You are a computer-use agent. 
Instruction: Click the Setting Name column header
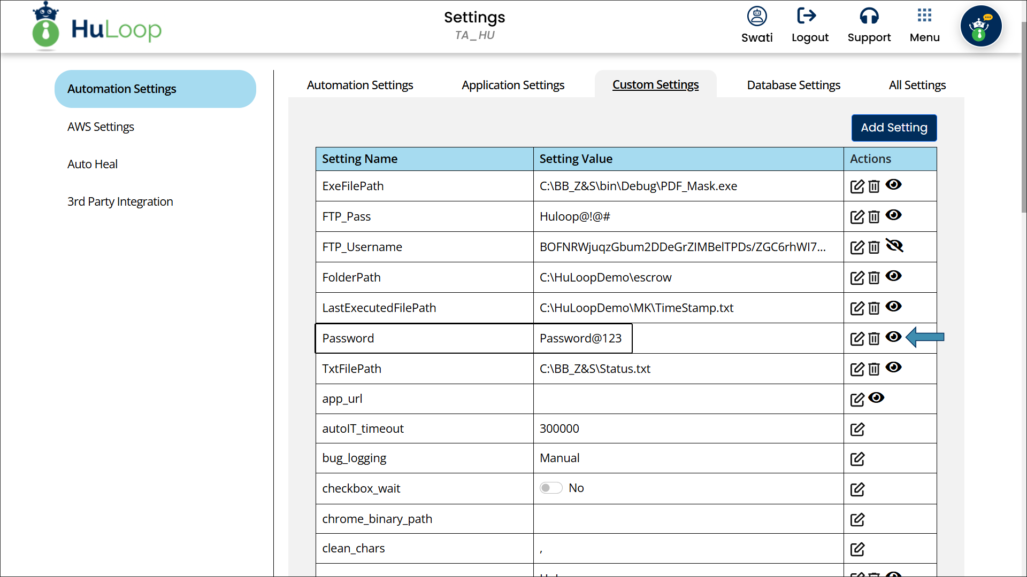pyautogui.click(x=424, y=159)
